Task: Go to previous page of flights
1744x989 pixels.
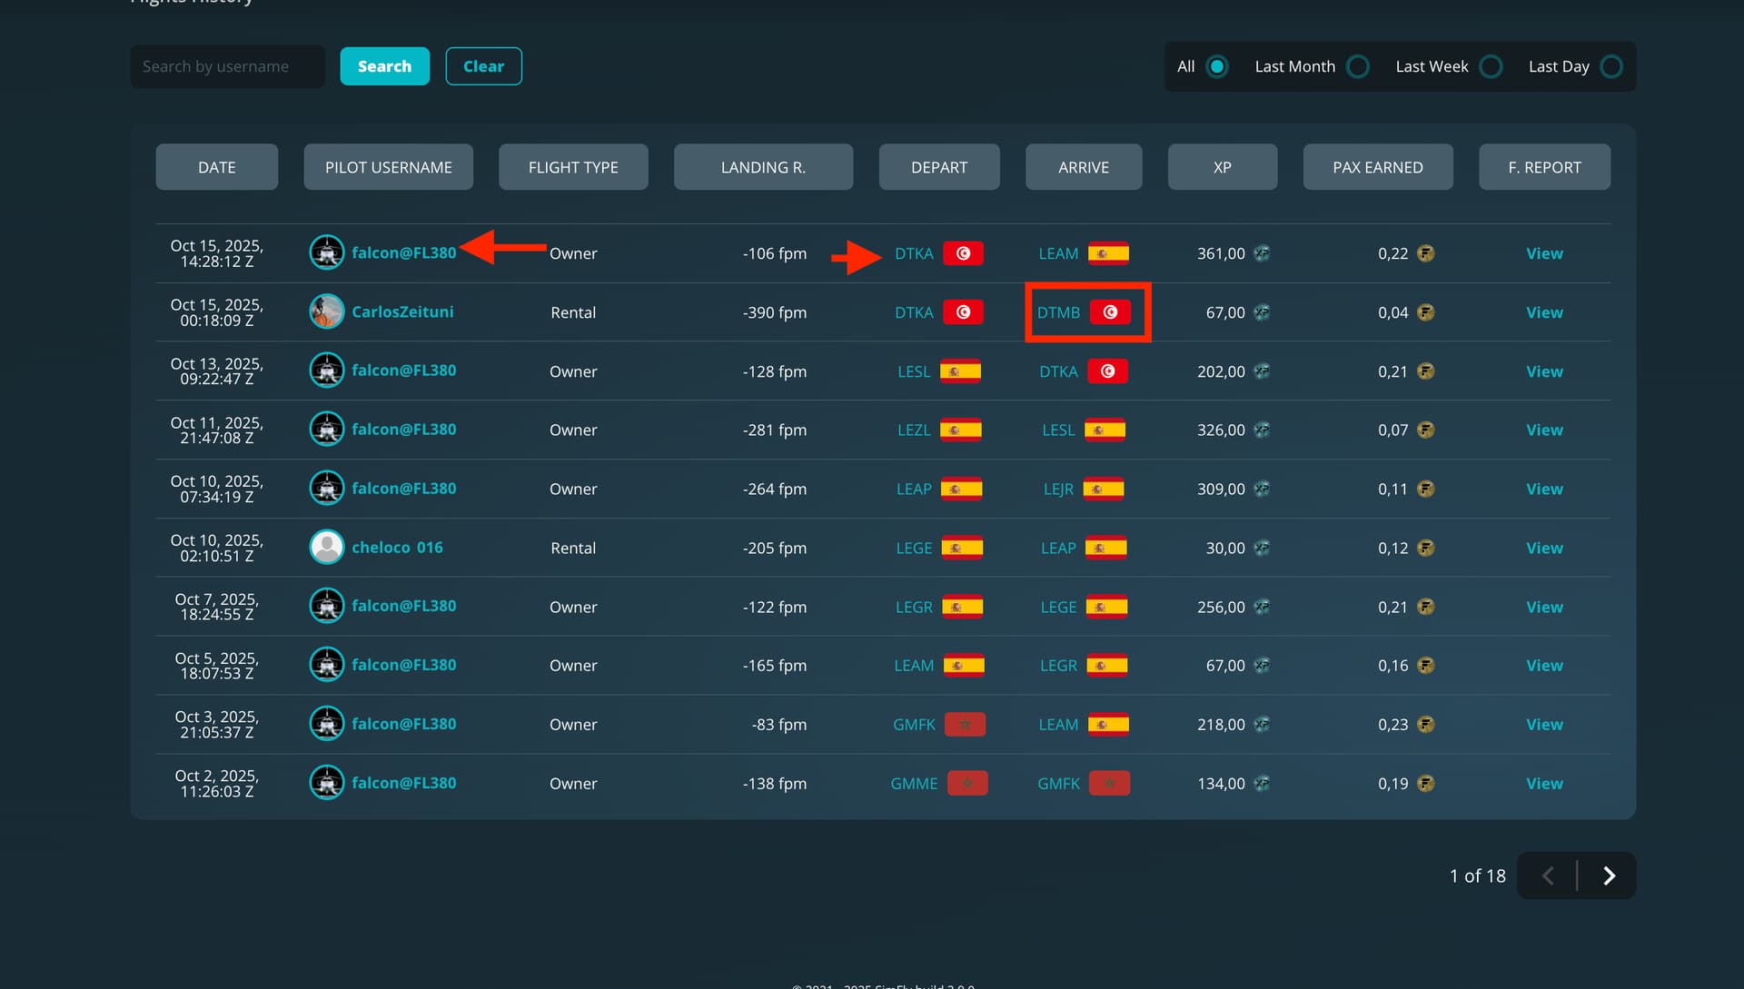Action: click(1549, 875)
